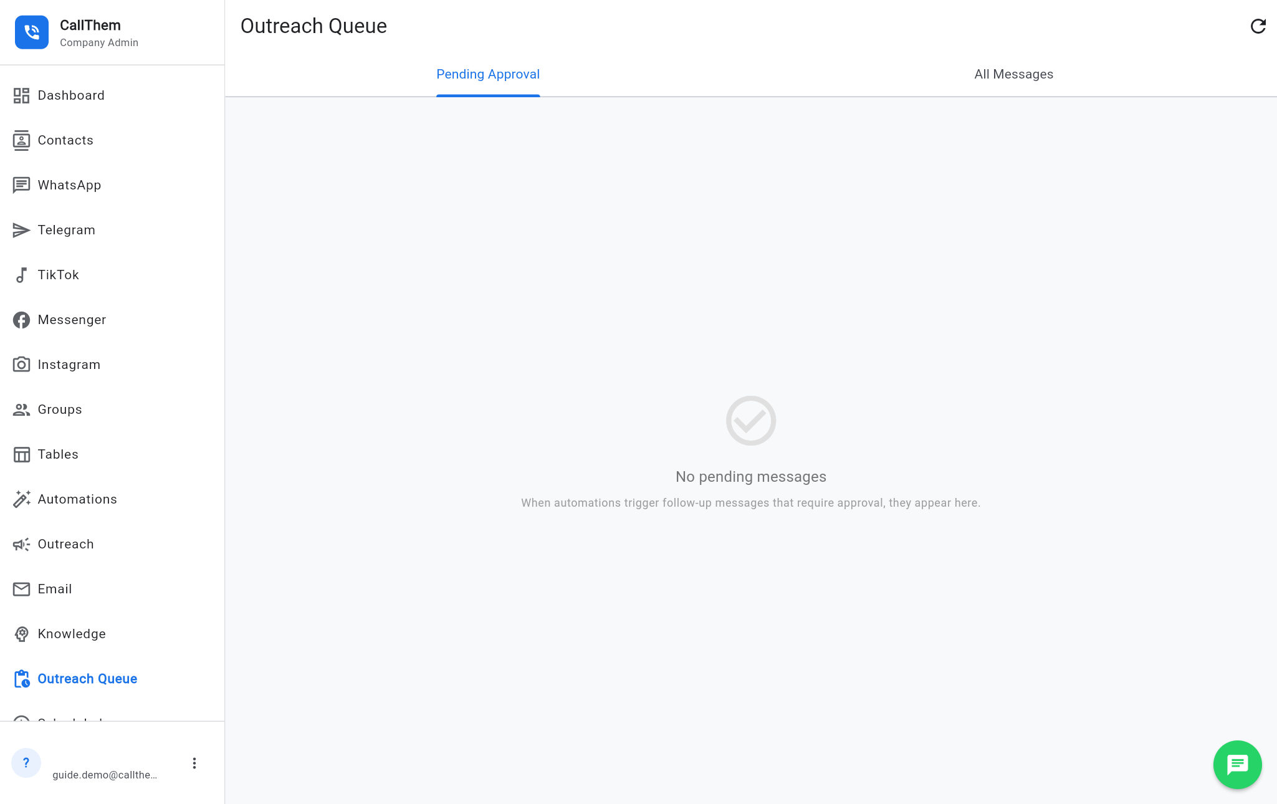Open the Knowledge brain icon
1277x804 pixels.
[21, 634]
